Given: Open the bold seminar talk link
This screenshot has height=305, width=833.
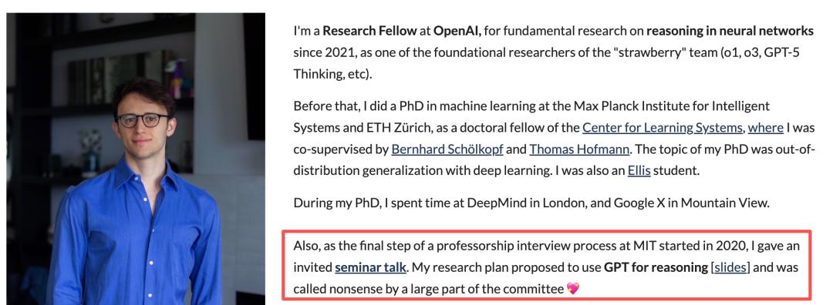Looking at the screenshot, I should pos(370,268).
